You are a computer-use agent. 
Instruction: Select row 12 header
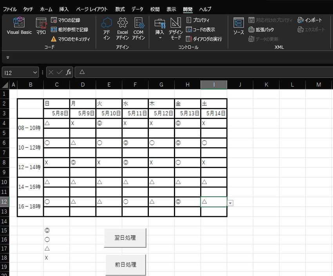[x=4, y=202]
